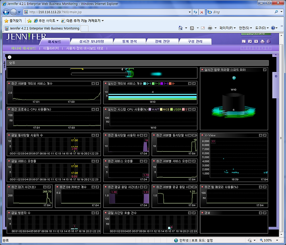
Task: Select dashboard preset number 5 box
Action: [x=268, y=48]
